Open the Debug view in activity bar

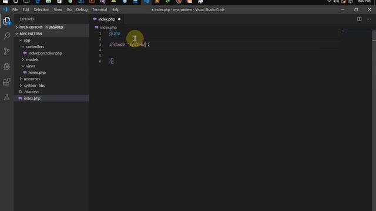(6, 66)
